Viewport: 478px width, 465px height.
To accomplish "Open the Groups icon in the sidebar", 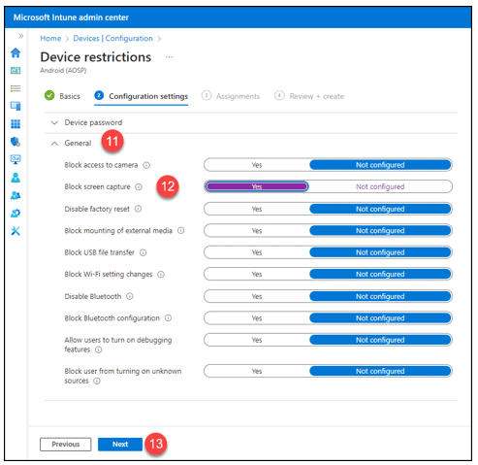I will pos(16,195).
